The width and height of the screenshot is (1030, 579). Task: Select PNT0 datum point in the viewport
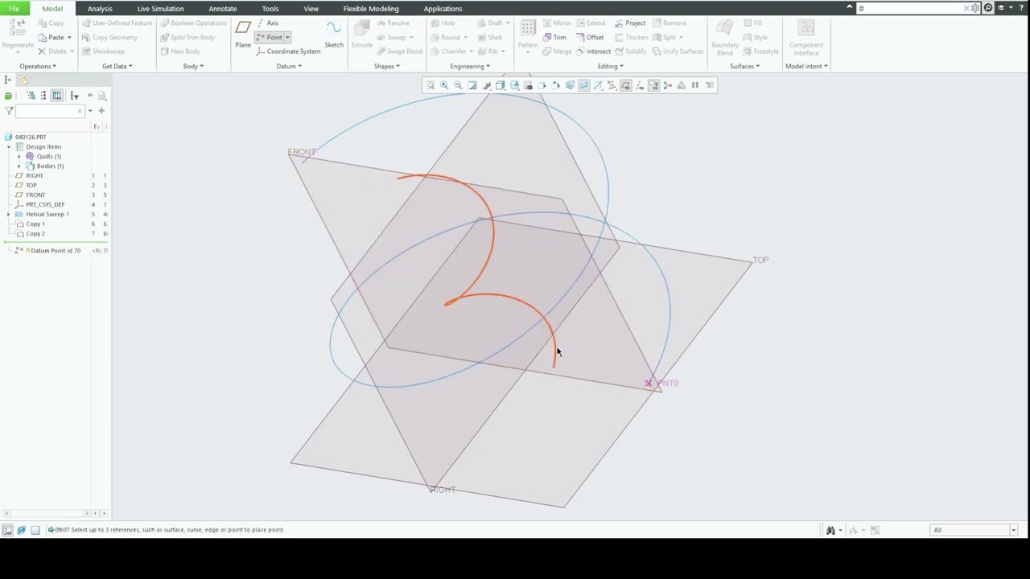[649, 384]
